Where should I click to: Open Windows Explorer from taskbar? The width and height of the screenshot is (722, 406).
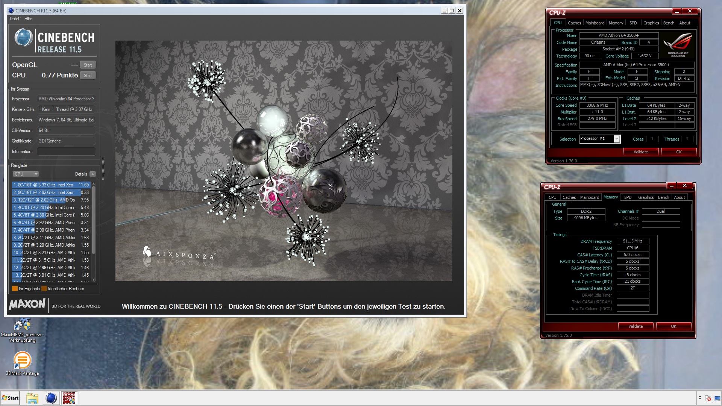(x=32, y=398)
